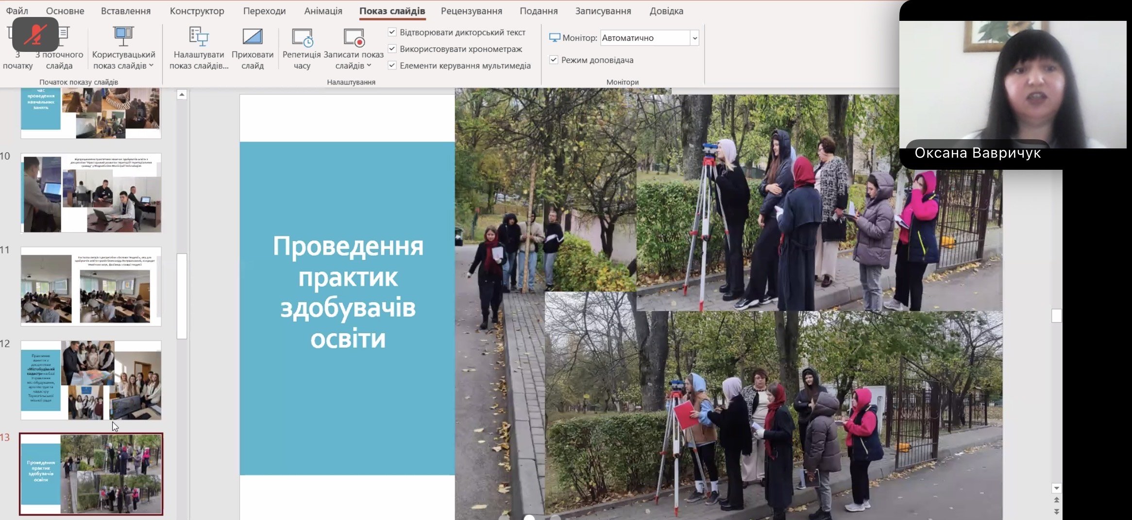
Task: Disable the presenter view checkbox
Action: [x=554, y=60]
